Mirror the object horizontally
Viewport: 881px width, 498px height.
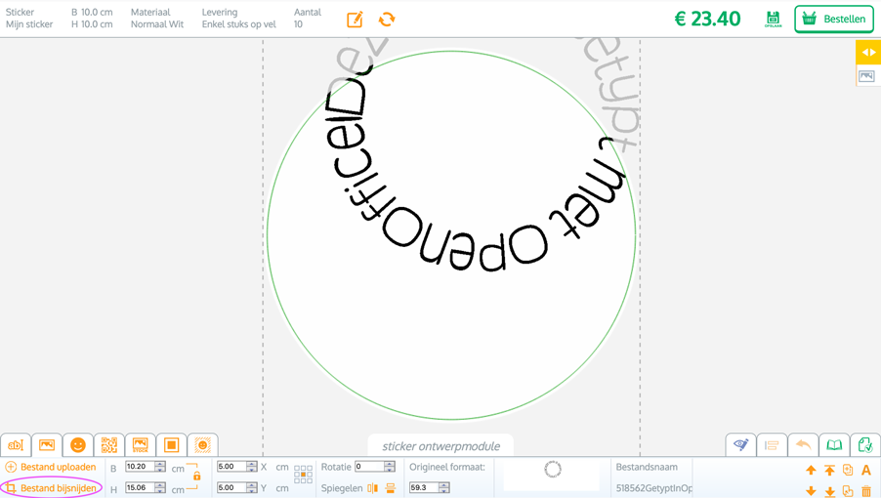tap(372, 488)
